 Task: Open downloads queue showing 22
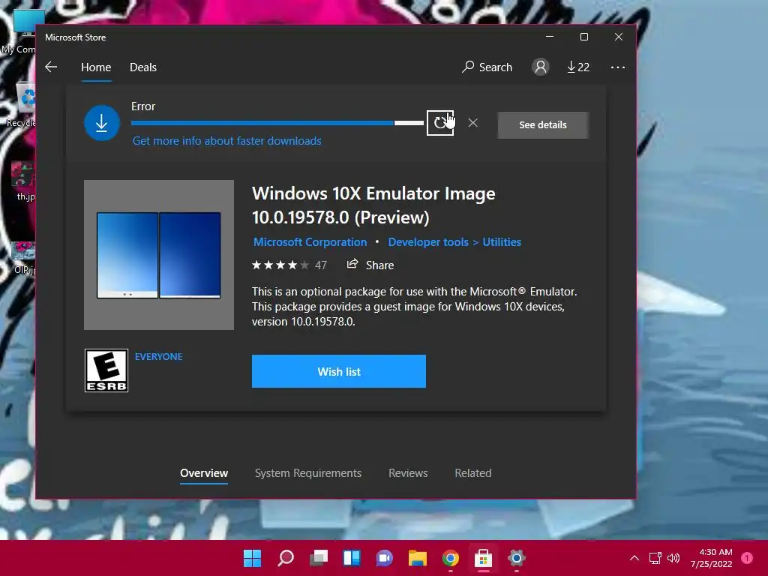click(x=578, y=67)
